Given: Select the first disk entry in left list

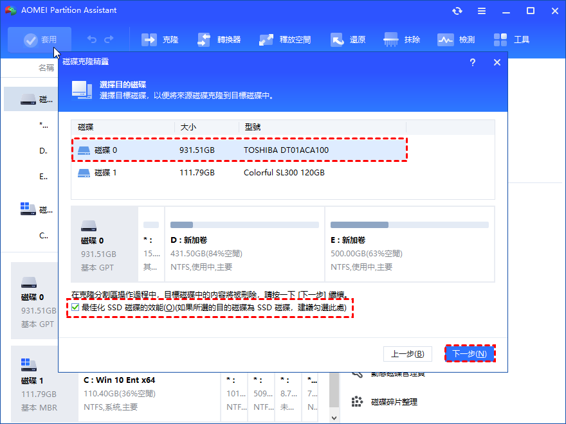Looking at the screenshot, I should (x=31, y=99).
